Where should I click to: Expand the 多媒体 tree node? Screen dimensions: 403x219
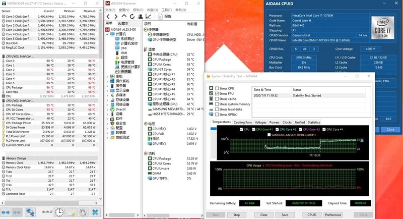tap(107, 95)
